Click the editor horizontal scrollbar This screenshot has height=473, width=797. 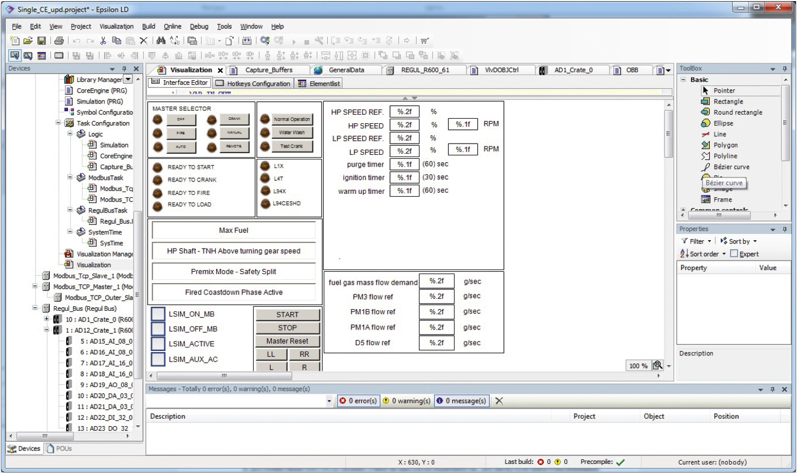coord(224,376)
